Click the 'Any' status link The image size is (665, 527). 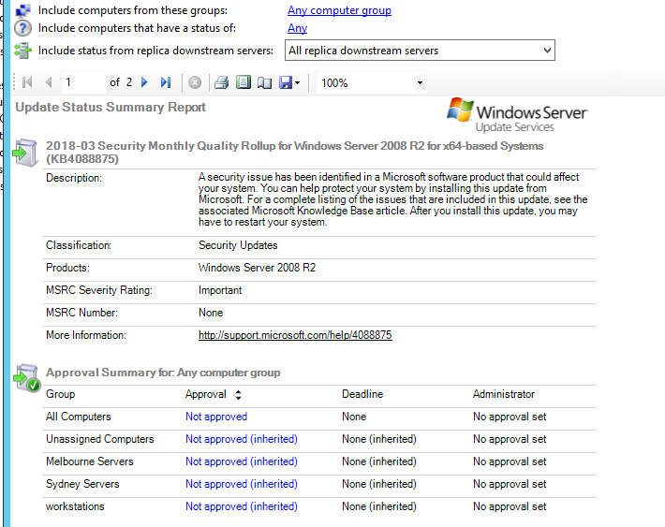(x=297, y=28)
